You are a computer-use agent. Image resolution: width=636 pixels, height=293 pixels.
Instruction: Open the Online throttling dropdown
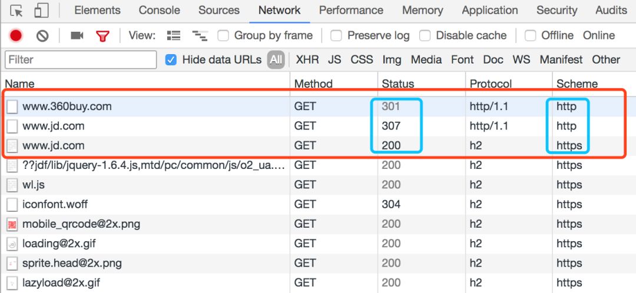(x=599, y=36)
